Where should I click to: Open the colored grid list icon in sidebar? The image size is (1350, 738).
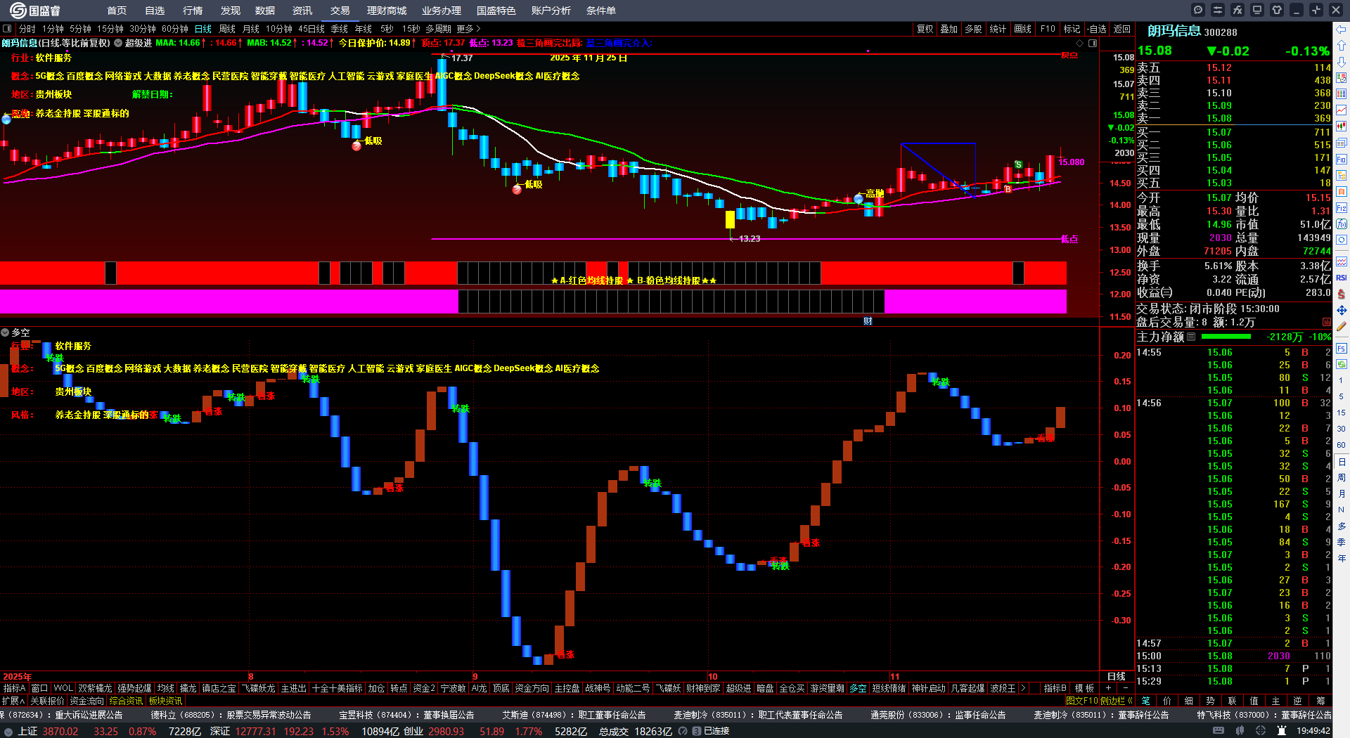click(1342, 94)
